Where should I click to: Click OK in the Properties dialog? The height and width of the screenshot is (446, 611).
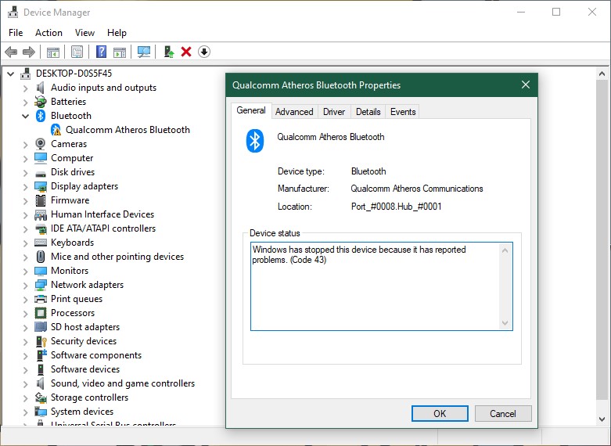click(x=440, y=414)
